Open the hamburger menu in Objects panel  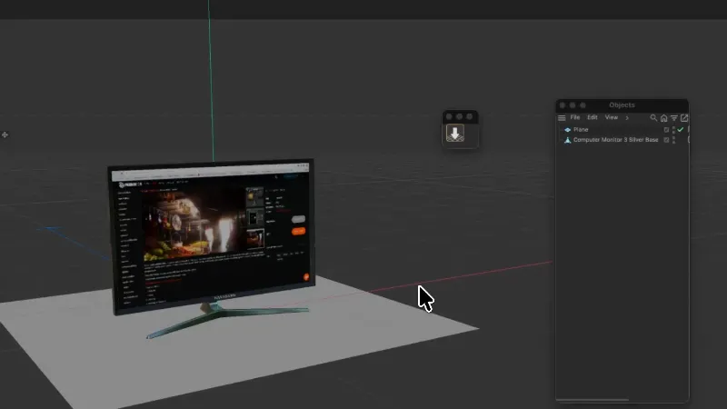coord(562,118)
